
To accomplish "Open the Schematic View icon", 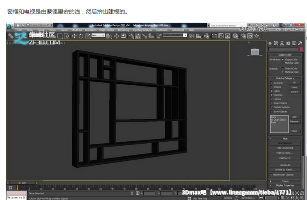I will 228,36.
